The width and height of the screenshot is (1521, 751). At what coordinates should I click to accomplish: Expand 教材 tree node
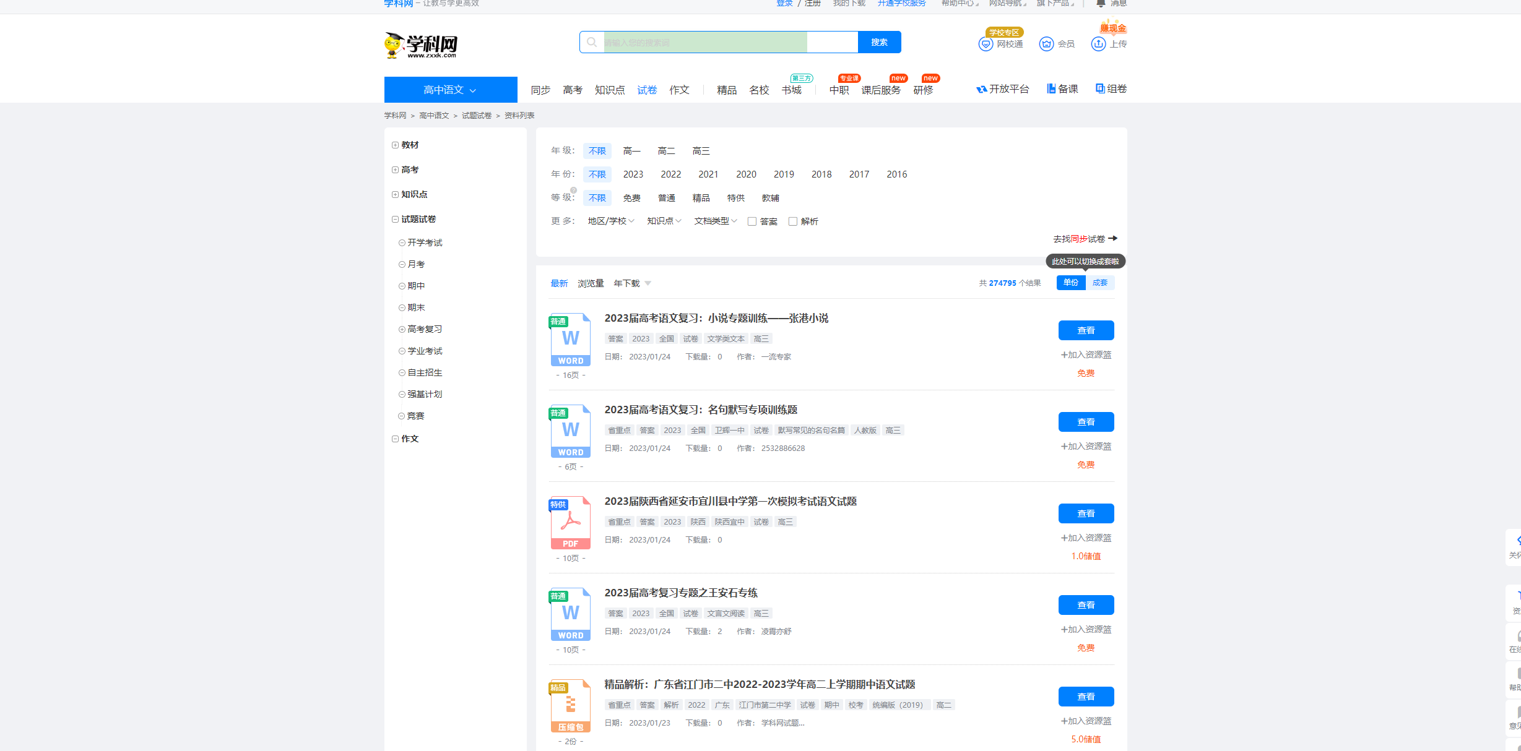coord(395,145)
